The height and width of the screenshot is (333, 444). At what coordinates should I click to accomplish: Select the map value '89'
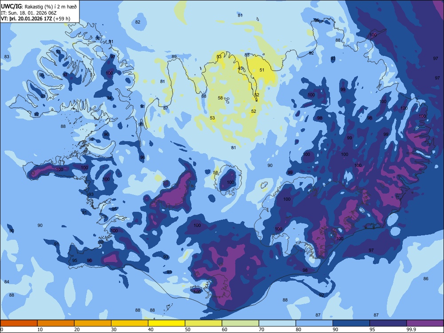point(174,57)
